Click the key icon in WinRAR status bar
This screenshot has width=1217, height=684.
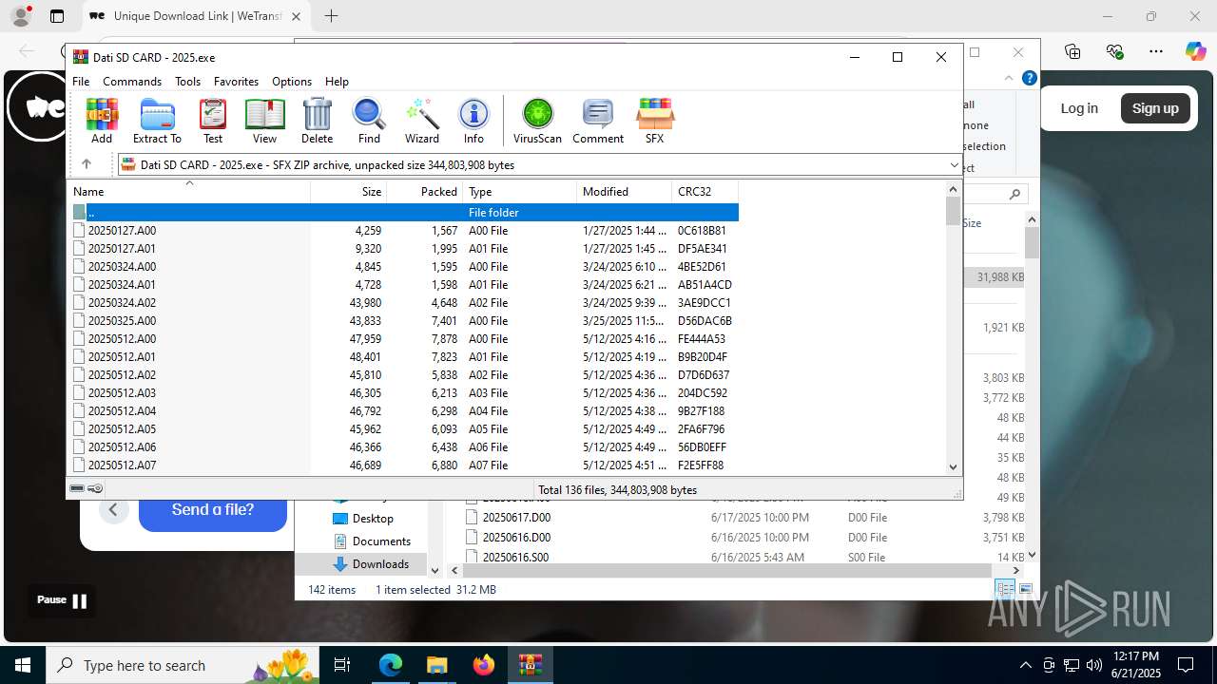tap(95, 489)
